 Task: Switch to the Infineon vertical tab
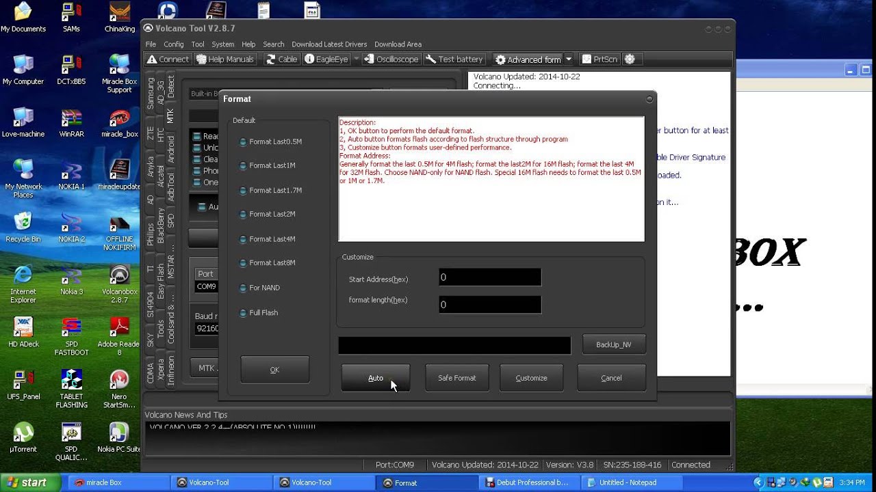(170, 370)
